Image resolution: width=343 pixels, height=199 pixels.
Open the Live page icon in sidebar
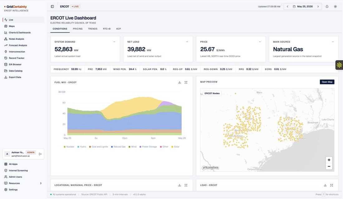[6, 20]
